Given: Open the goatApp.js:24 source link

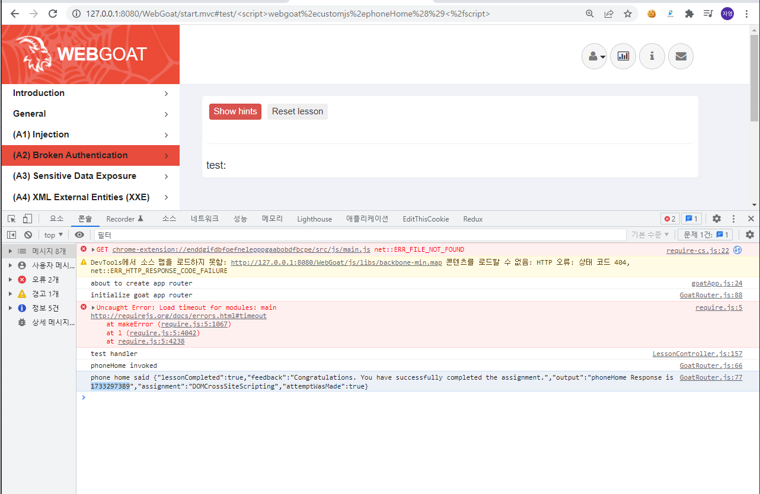Looking at the screenshot, I should (x=717, y=283).
